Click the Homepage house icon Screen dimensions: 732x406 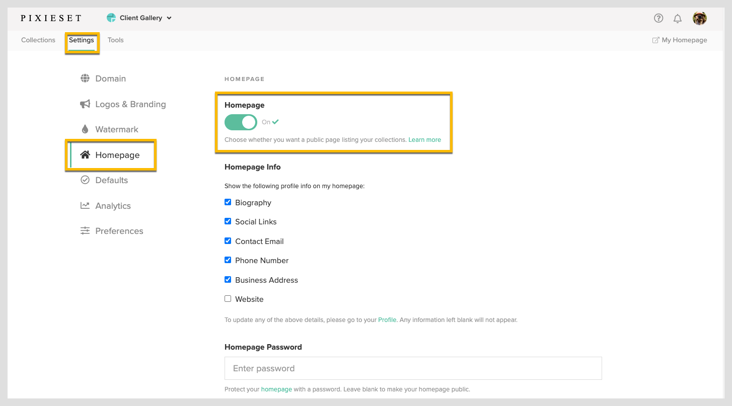tap(85, 154)
